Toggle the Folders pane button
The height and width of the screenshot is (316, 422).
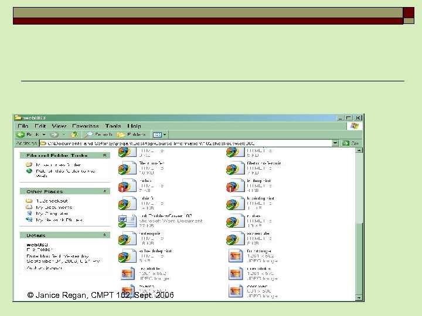(x=132, y=135)
